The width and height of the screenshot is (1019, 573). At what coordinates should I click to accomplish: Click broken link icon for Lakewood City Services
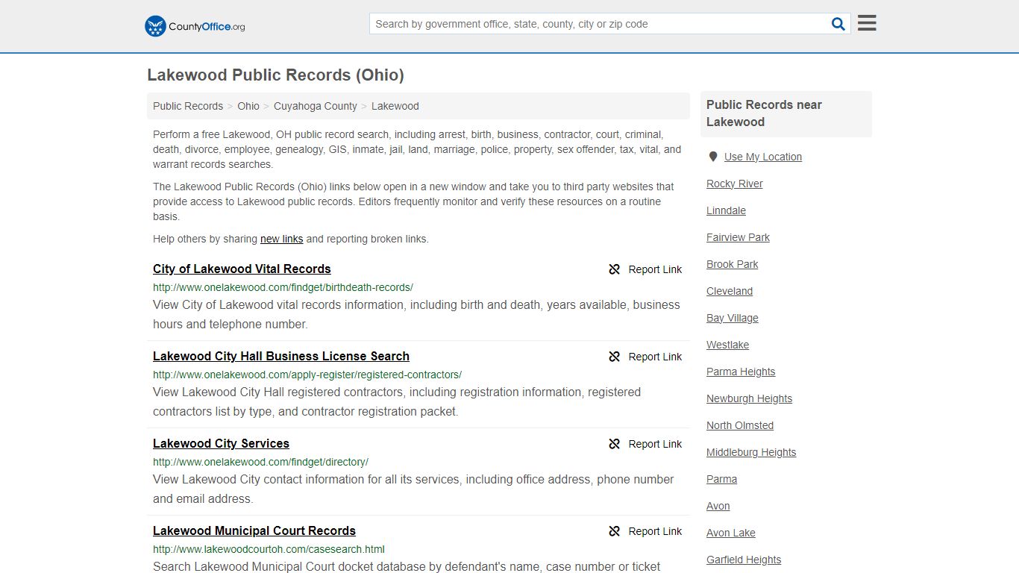(x=615, y=444)
